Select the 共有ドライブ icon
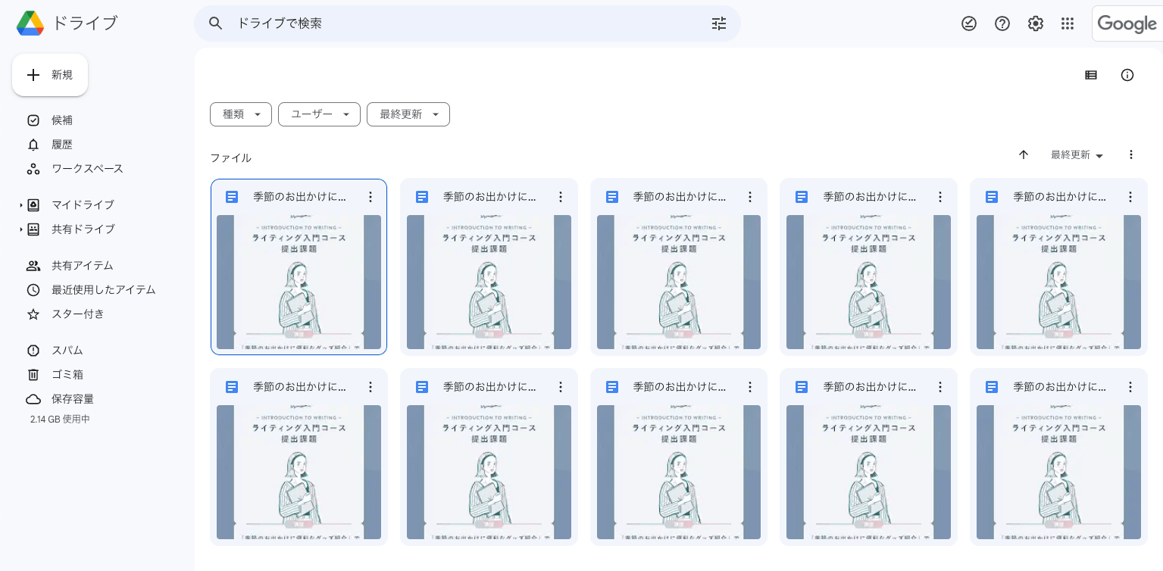The image size is (1163, 571). click(33, 229)
